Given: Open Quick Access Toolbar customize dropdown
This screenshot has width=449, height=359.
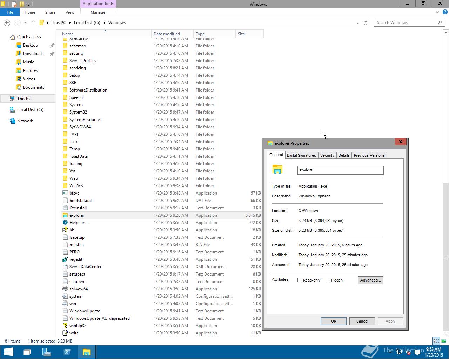Looking at the screenshot, I should tap(28, 4).
